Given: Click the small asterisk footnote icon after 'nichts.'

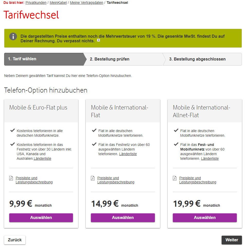Looking at the screenshot, I should [99, 40].
